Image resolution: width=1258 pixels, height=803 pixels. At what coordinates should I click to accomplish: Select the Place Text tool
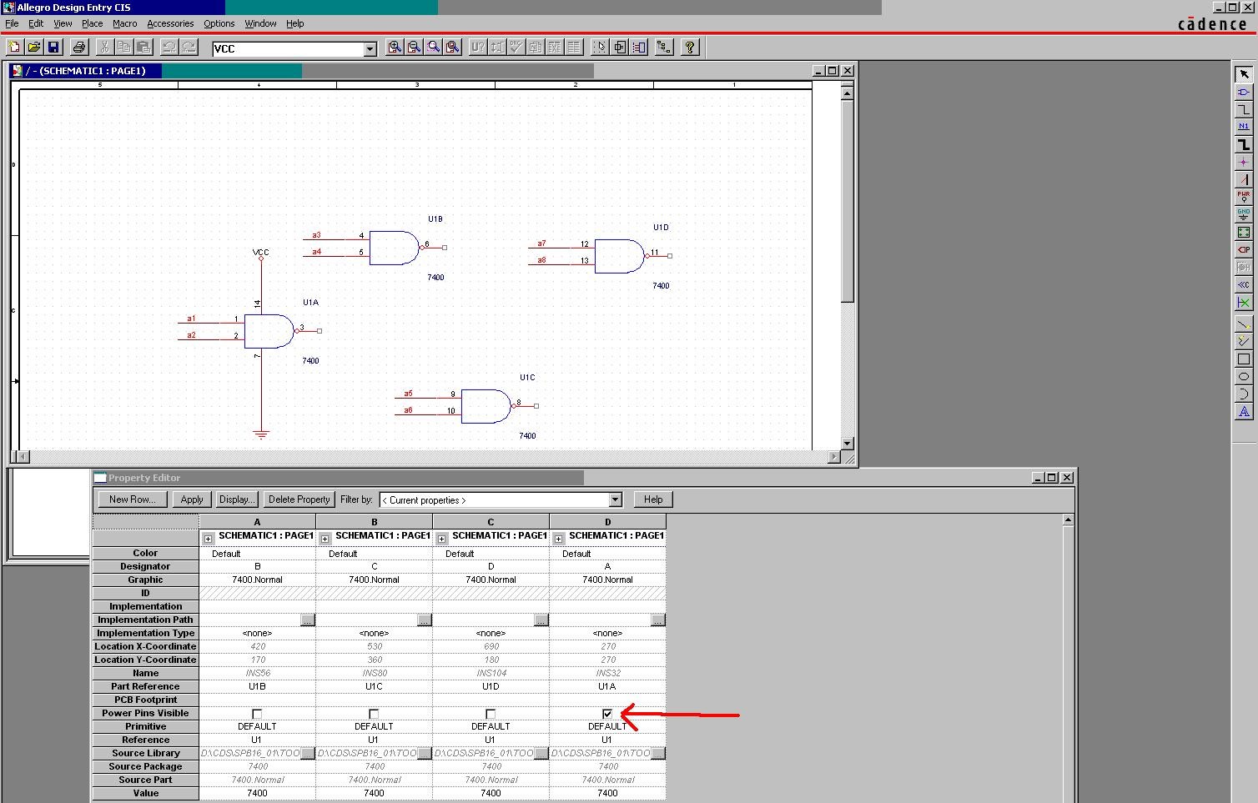pyautogui.click(x=1243, y=411)
